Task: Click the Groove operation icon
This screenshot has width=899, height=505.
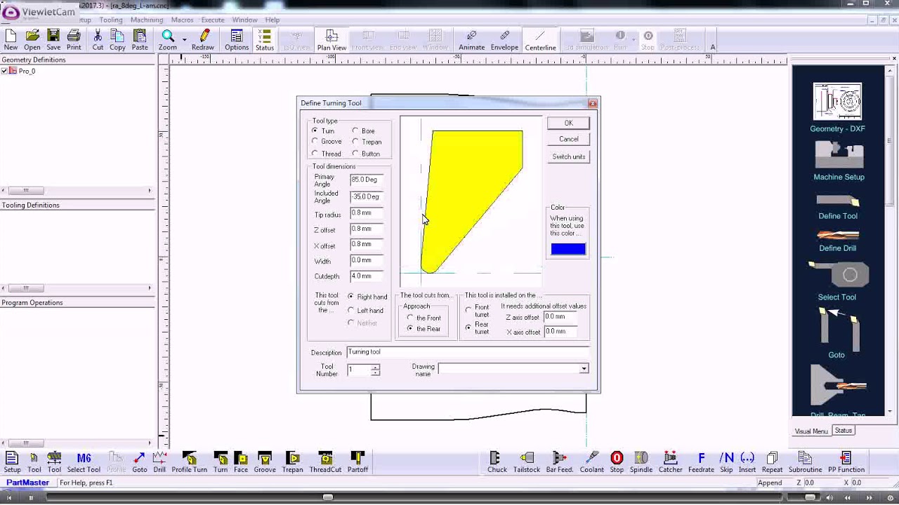Action: pyautogui.click(x=265, y=462)
